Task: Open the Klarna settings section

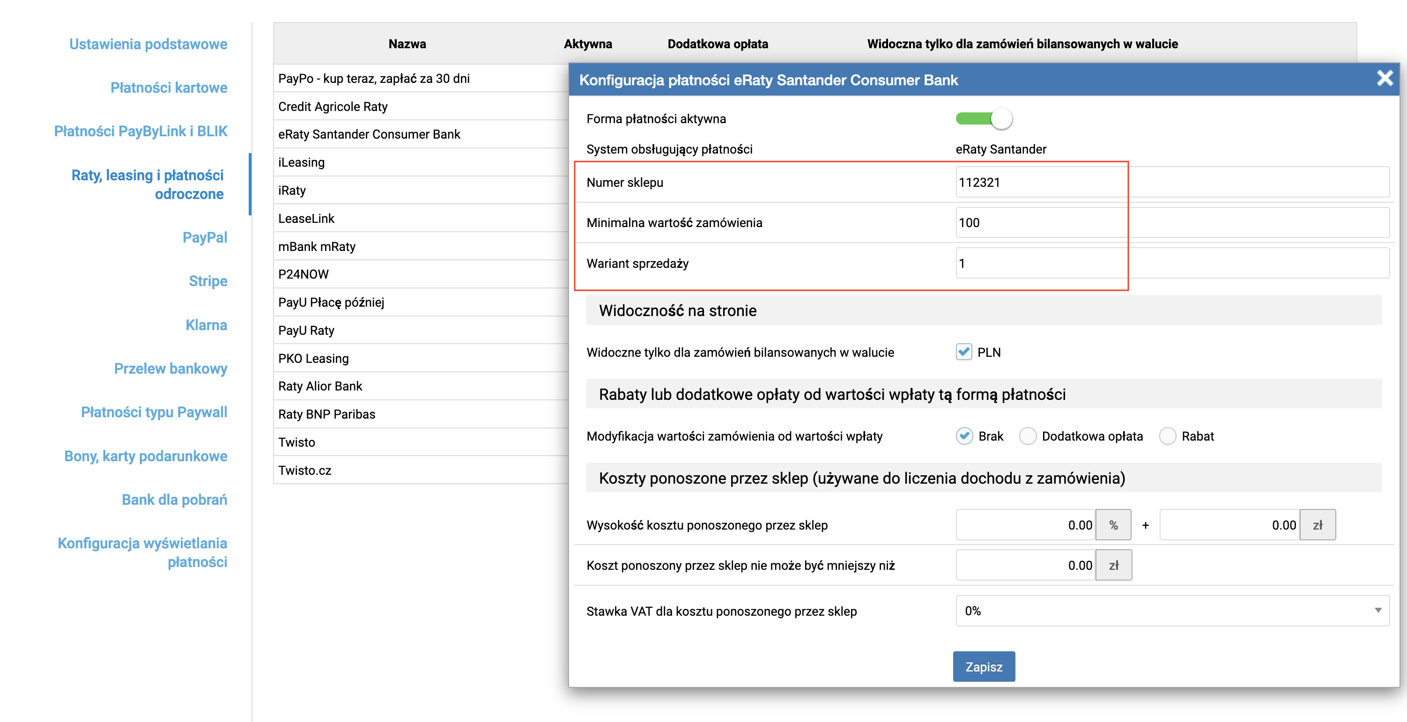Action: coord(207,325)
